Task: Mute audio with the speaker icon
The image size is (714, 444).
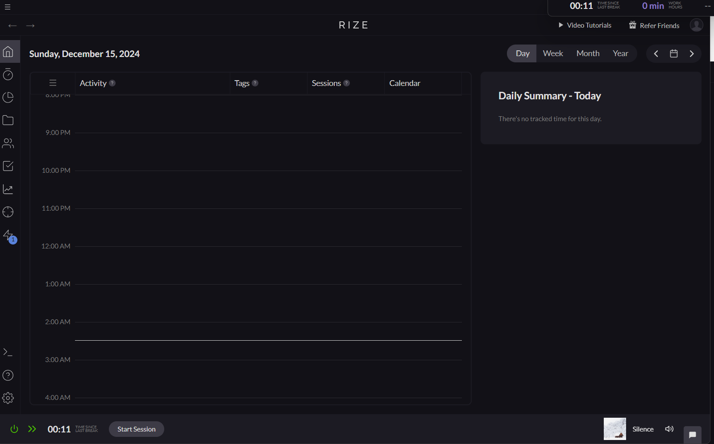Action: (x=669, y=429)
